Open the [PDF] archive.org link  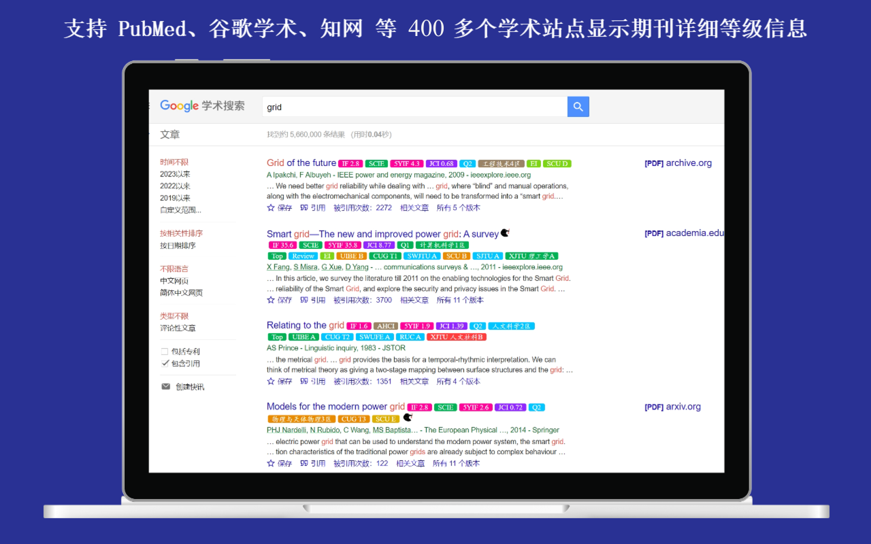pos(678,163)
